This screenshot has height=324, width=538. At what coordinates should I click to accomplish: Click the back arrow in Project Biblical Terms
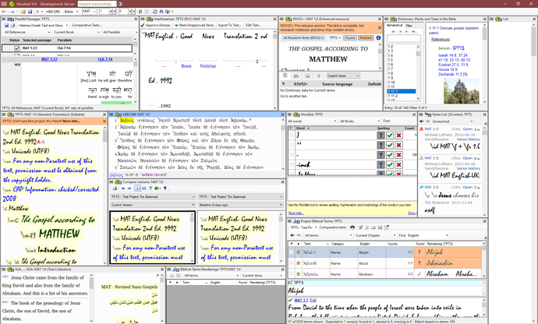click(x=292, y=235)
